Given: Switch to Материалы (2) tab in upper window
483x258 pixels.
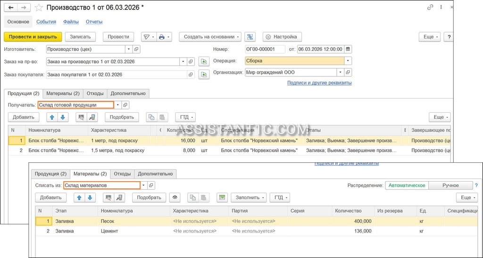Looking at the screenshot, I should tap(63, 93).
